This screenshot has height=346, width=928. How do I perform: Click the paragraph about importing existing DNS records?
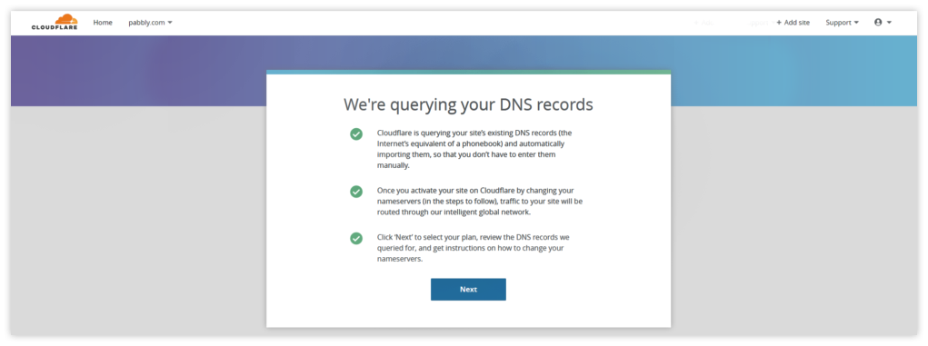click(x=474, y=149)
